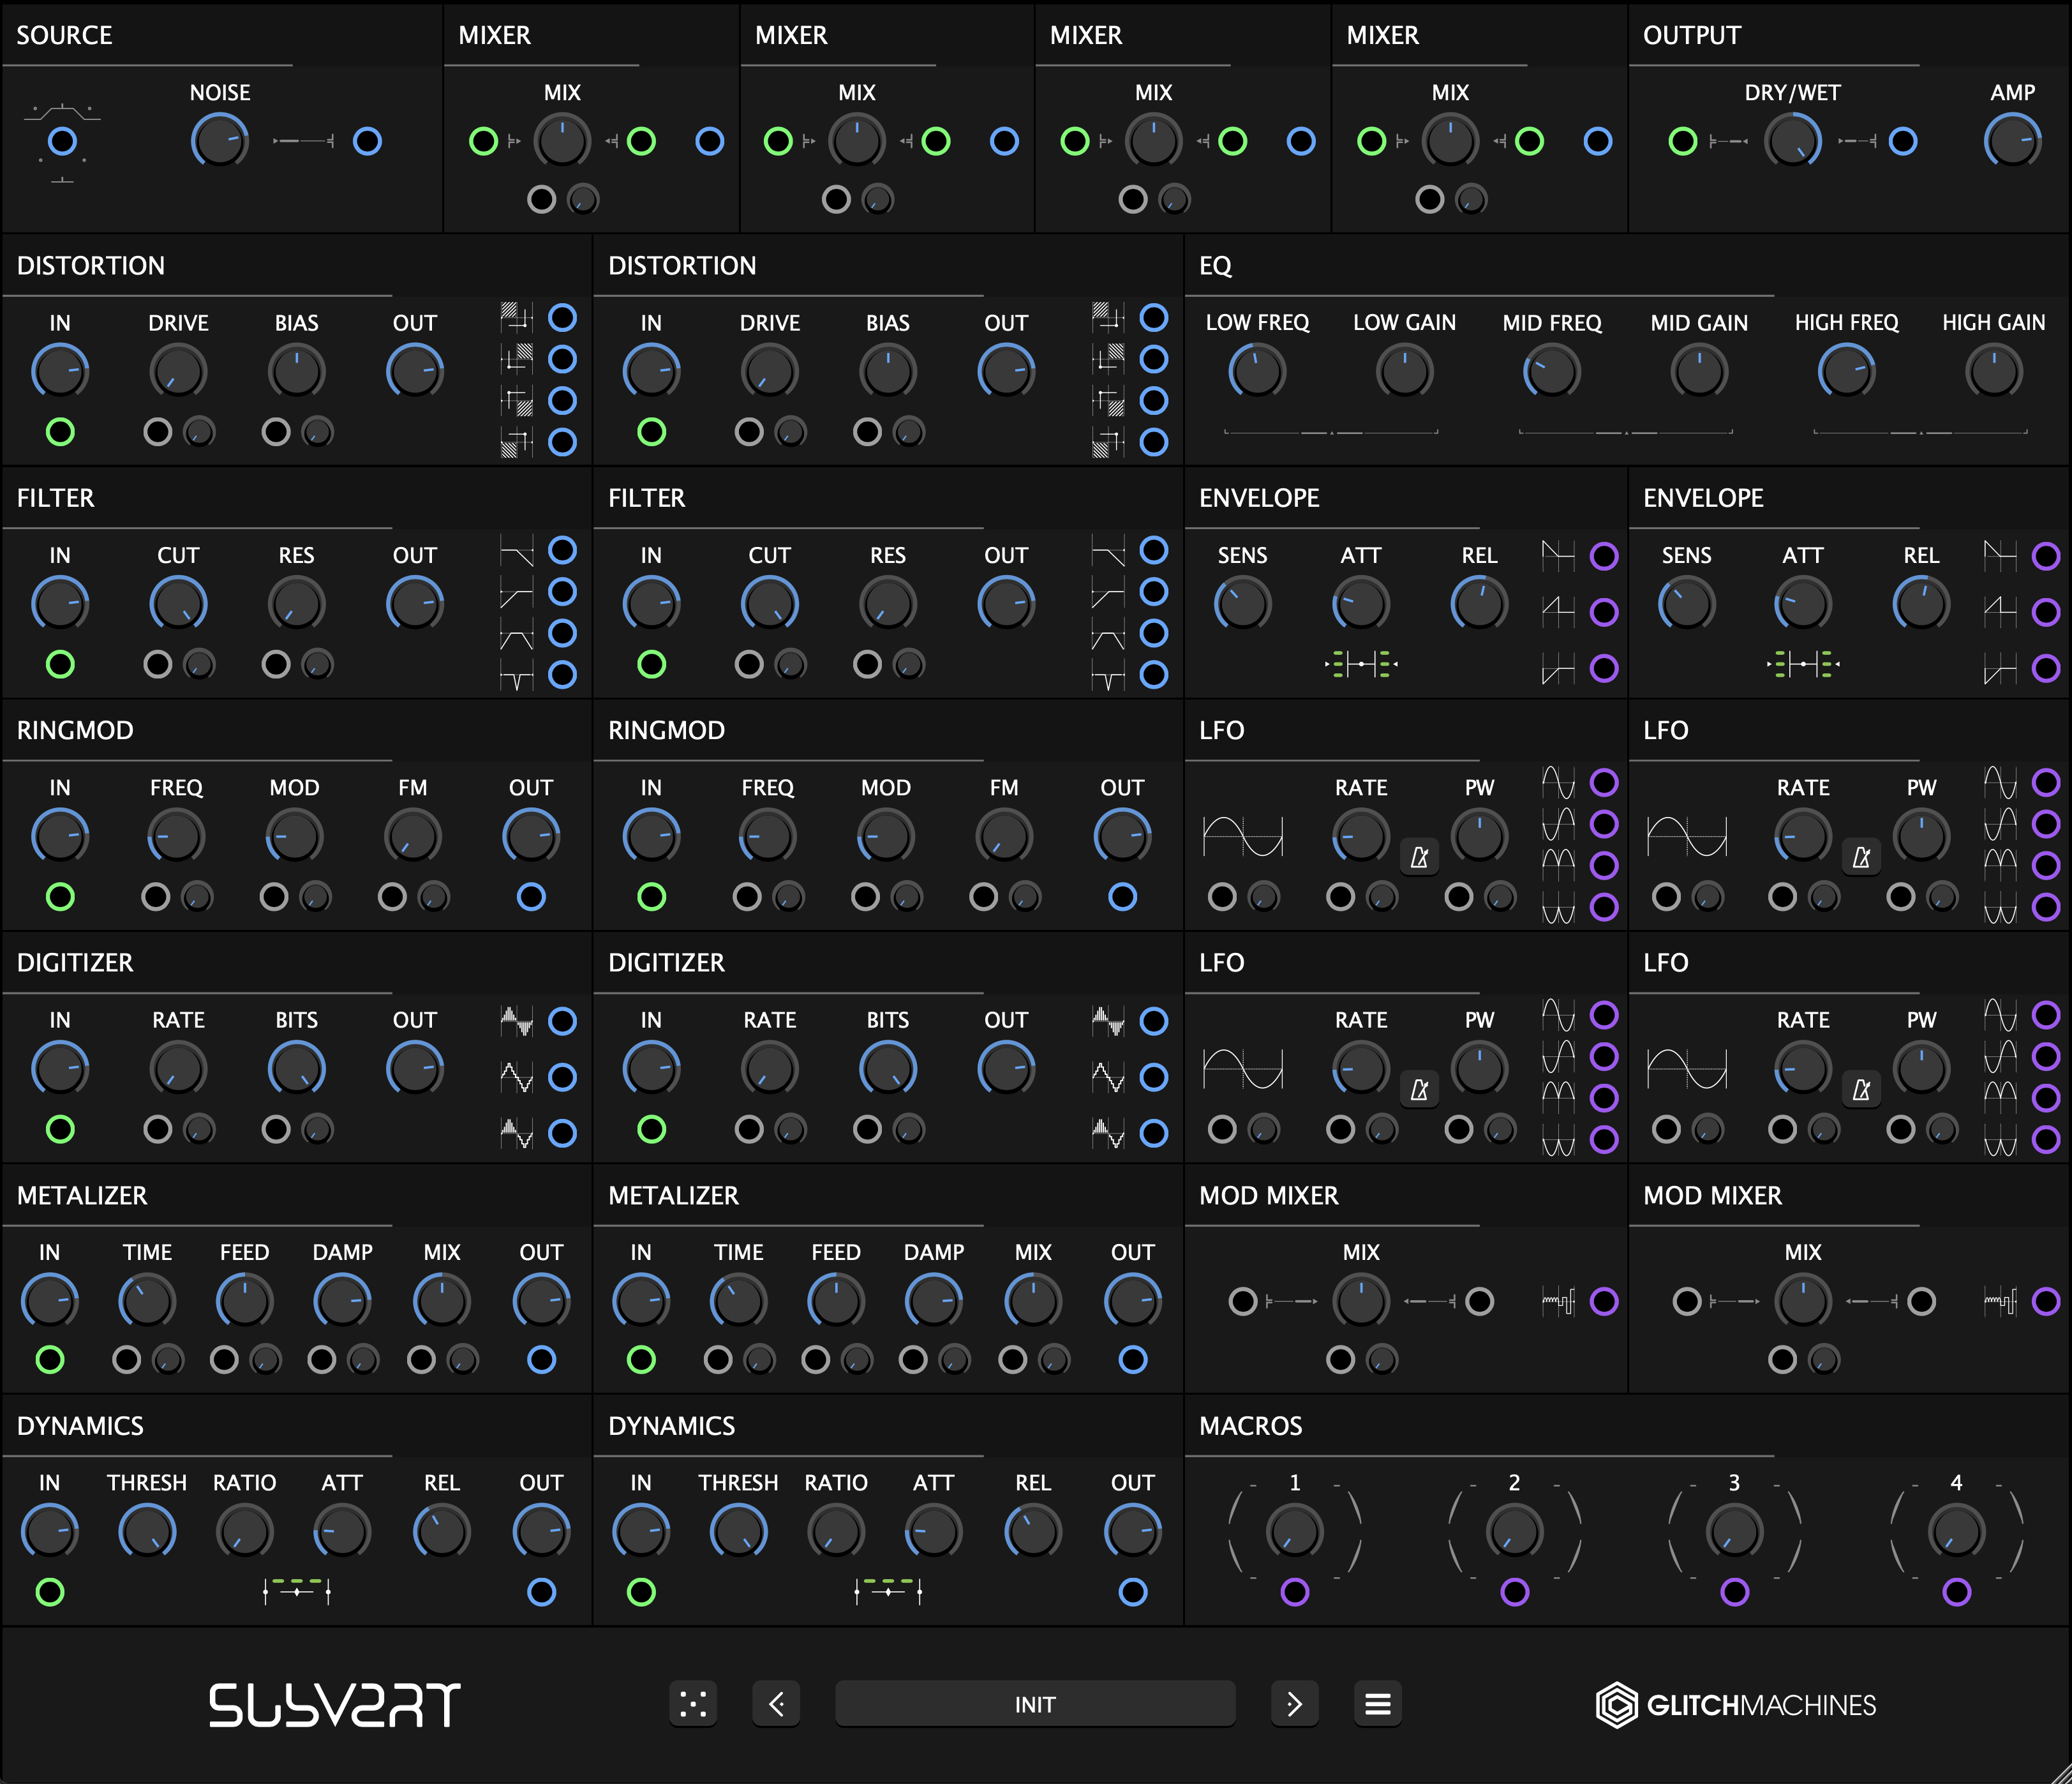Viewport: 2072px width, 1784px height.
Task: Click the Macro 3 knob
Action: (1735, 1532)
